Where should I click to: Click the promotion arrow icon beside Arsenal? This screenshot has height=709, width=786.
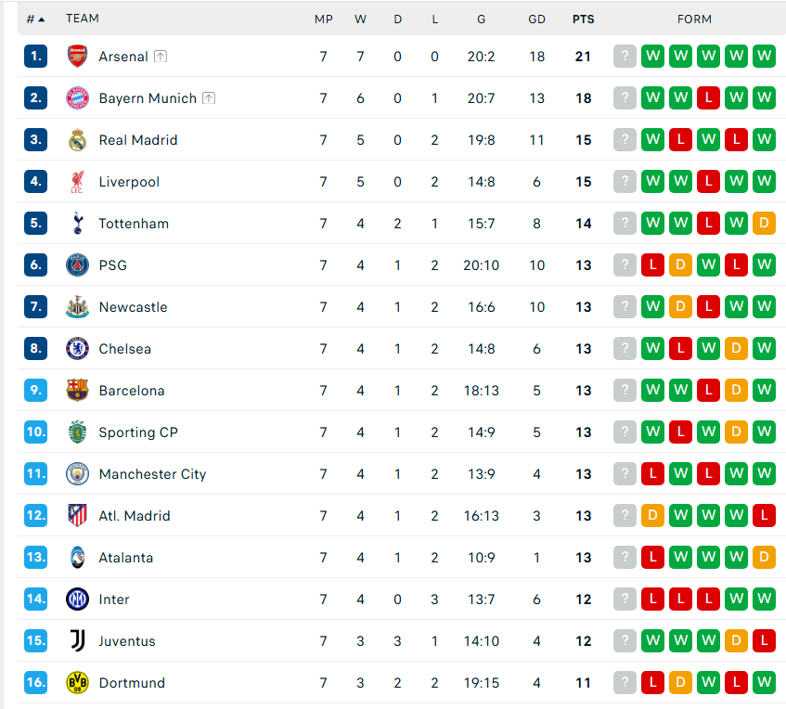click(161, 57)
